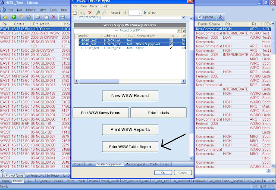Click the New record icon in Project dialog toolbar
Screen dimensions: 276x190
pyautogui.click(x=75, y=12)
